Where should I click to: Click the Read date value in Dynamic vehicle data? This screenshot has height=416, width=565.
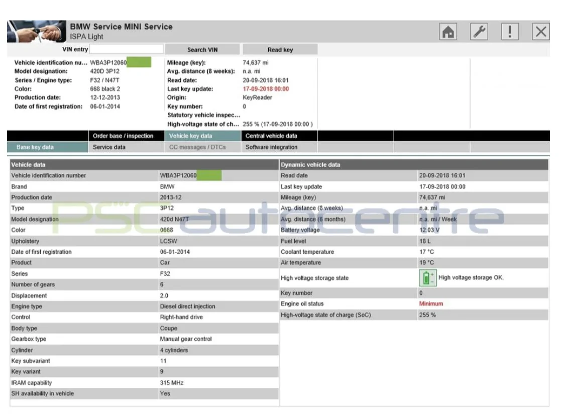(442, 175)
